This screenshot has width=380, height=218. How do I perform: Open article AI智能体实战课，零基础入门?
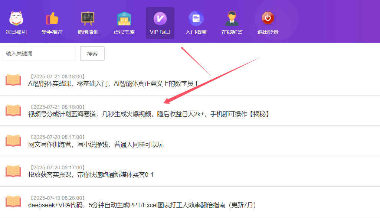114,84
